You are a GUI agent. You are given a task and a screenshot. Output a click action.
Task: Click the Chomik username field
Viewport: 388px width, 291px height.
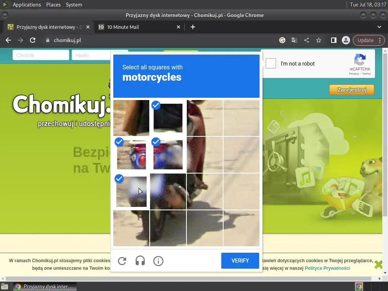click(x=41, y=55)
